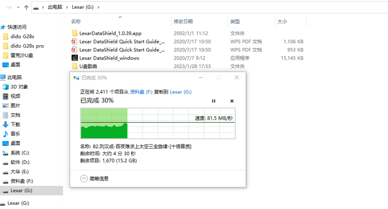Open 桌面 under 此电脑
Viewport: 388px width, 209px height.
(x=15, y=143)
